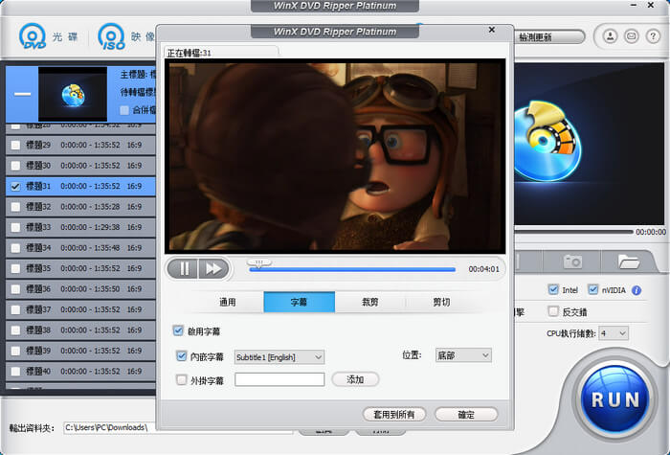Check the 標題30 title checkbox
Viewport: 670px width, 455px height.
(15, 166)
